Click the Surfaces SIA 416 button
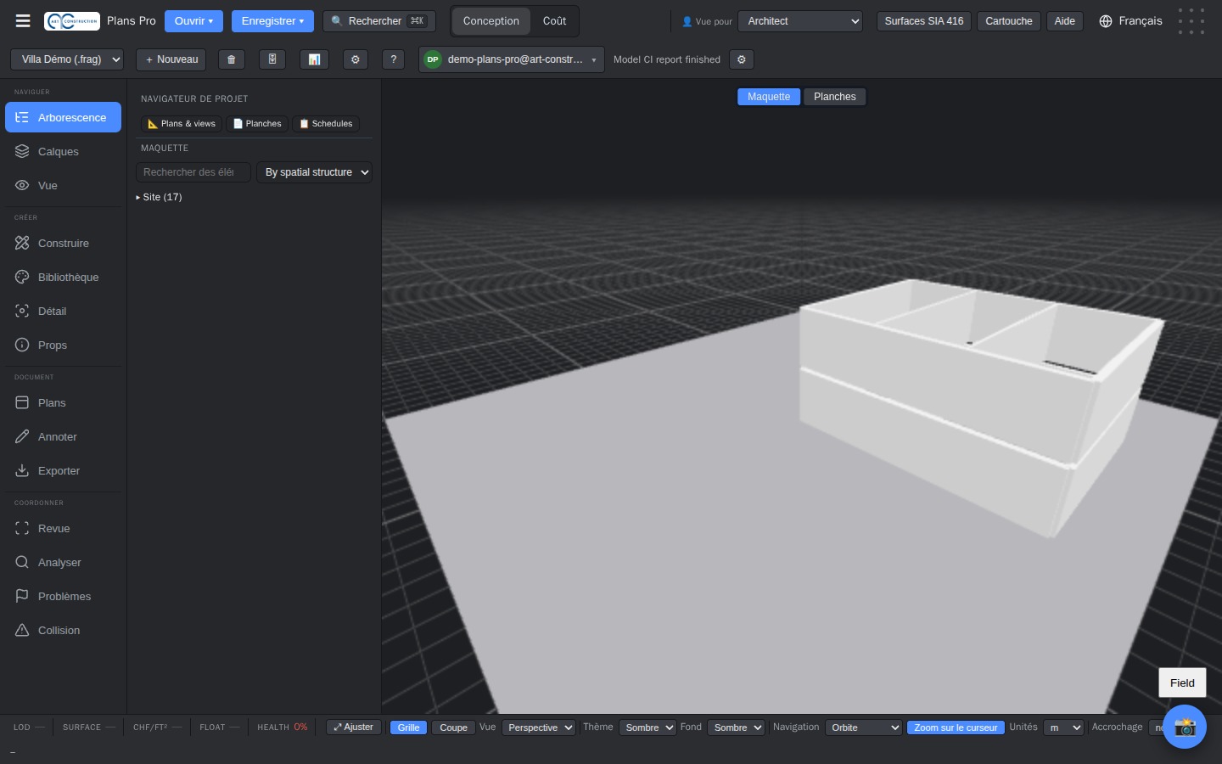Viewport: 1222px width, 764px height. pyautogui.click(x=924, y=21)
